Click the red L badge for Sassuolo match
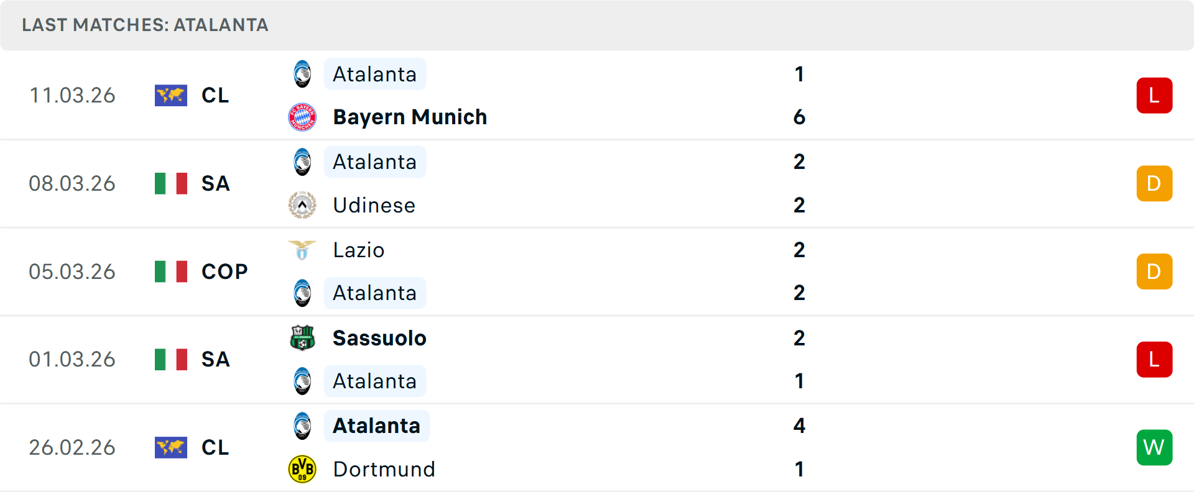Screen dimensions: 1194x492 coord(1154,359)
